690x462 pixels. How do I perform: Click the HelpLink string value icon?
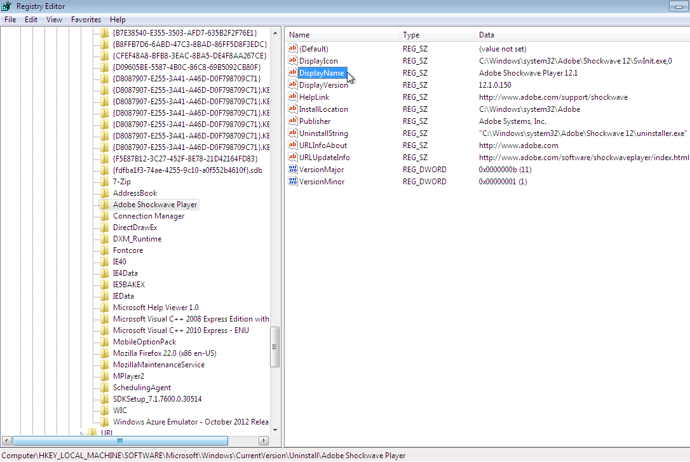(293, 97)
